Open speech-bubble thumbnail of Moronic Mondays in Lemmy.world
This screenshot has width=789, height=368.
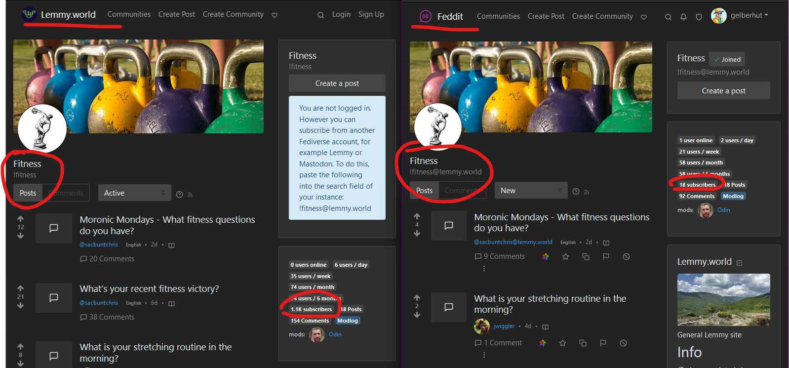point(54,228)
